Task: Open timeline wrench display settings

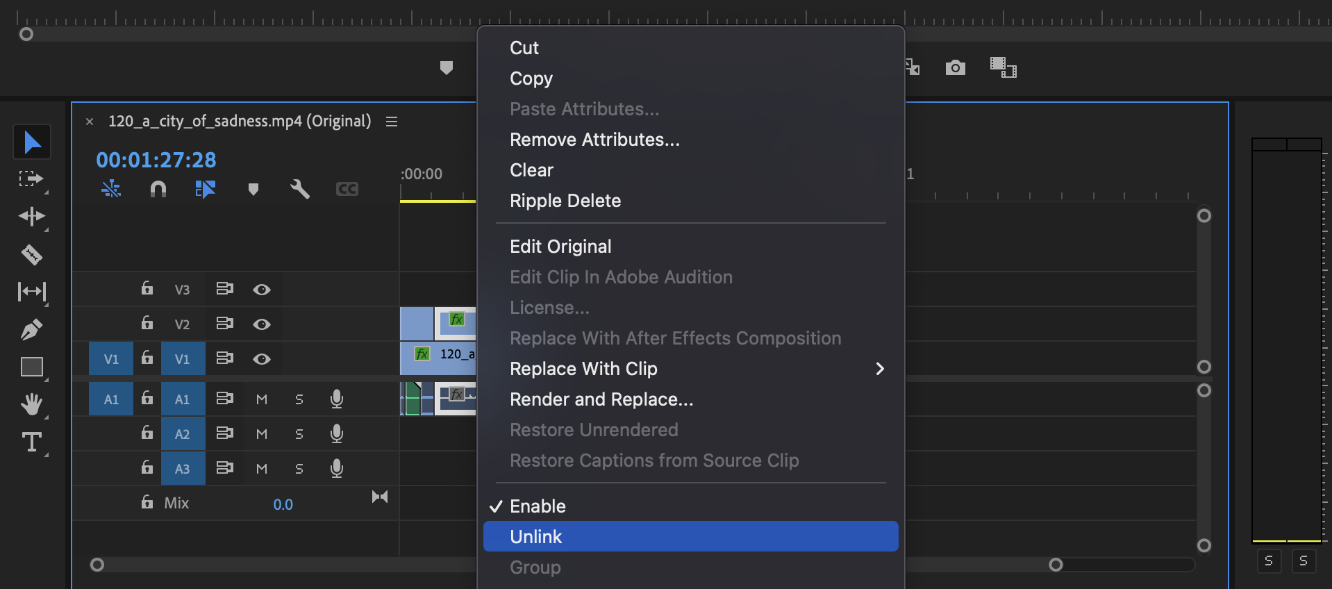Action: tap(299, 189)
